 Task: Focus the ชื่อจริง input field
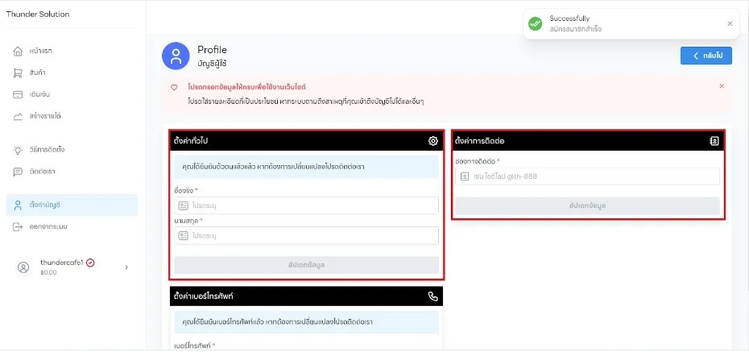306,206
